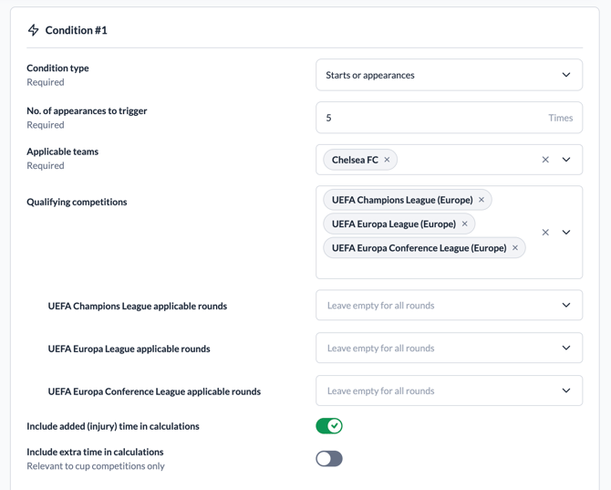The height and width of the screenshot is (490, 611).
Task: Clear all applicable teams with X icon
Action: point(545,160)
